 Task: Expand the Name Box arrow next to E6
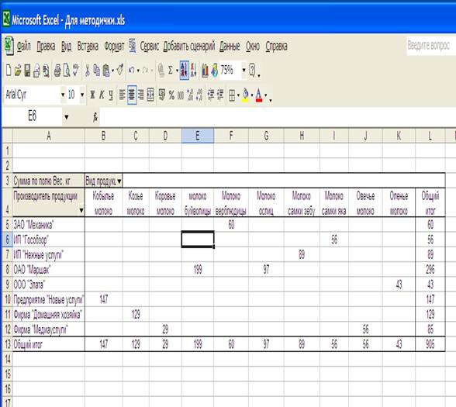[x=67, y=117]
